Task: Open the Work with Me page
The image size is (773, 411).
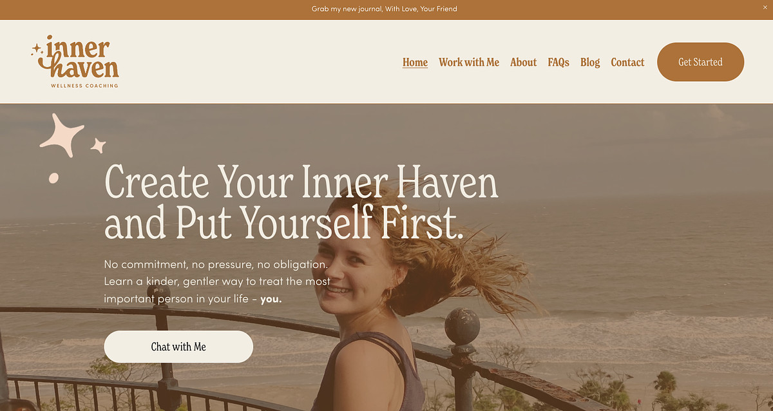Action: pyautogui.click(x=469, y=62)
